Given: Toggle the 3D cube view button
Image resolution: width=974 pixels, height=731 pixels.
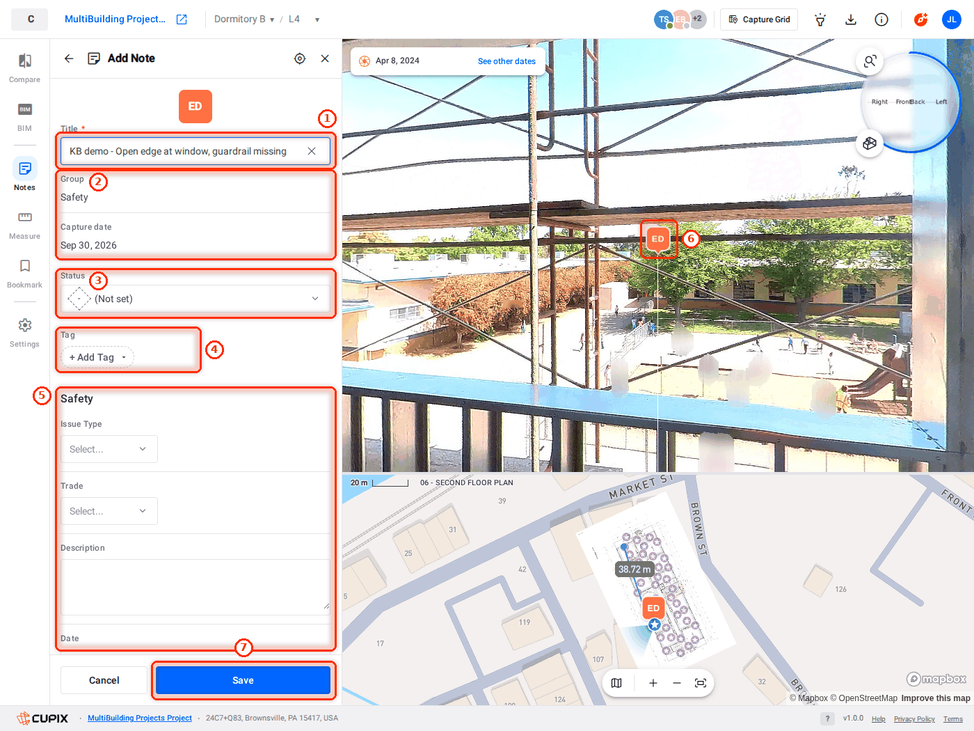Looking at the screenshot, I should [x=870, y=143].
